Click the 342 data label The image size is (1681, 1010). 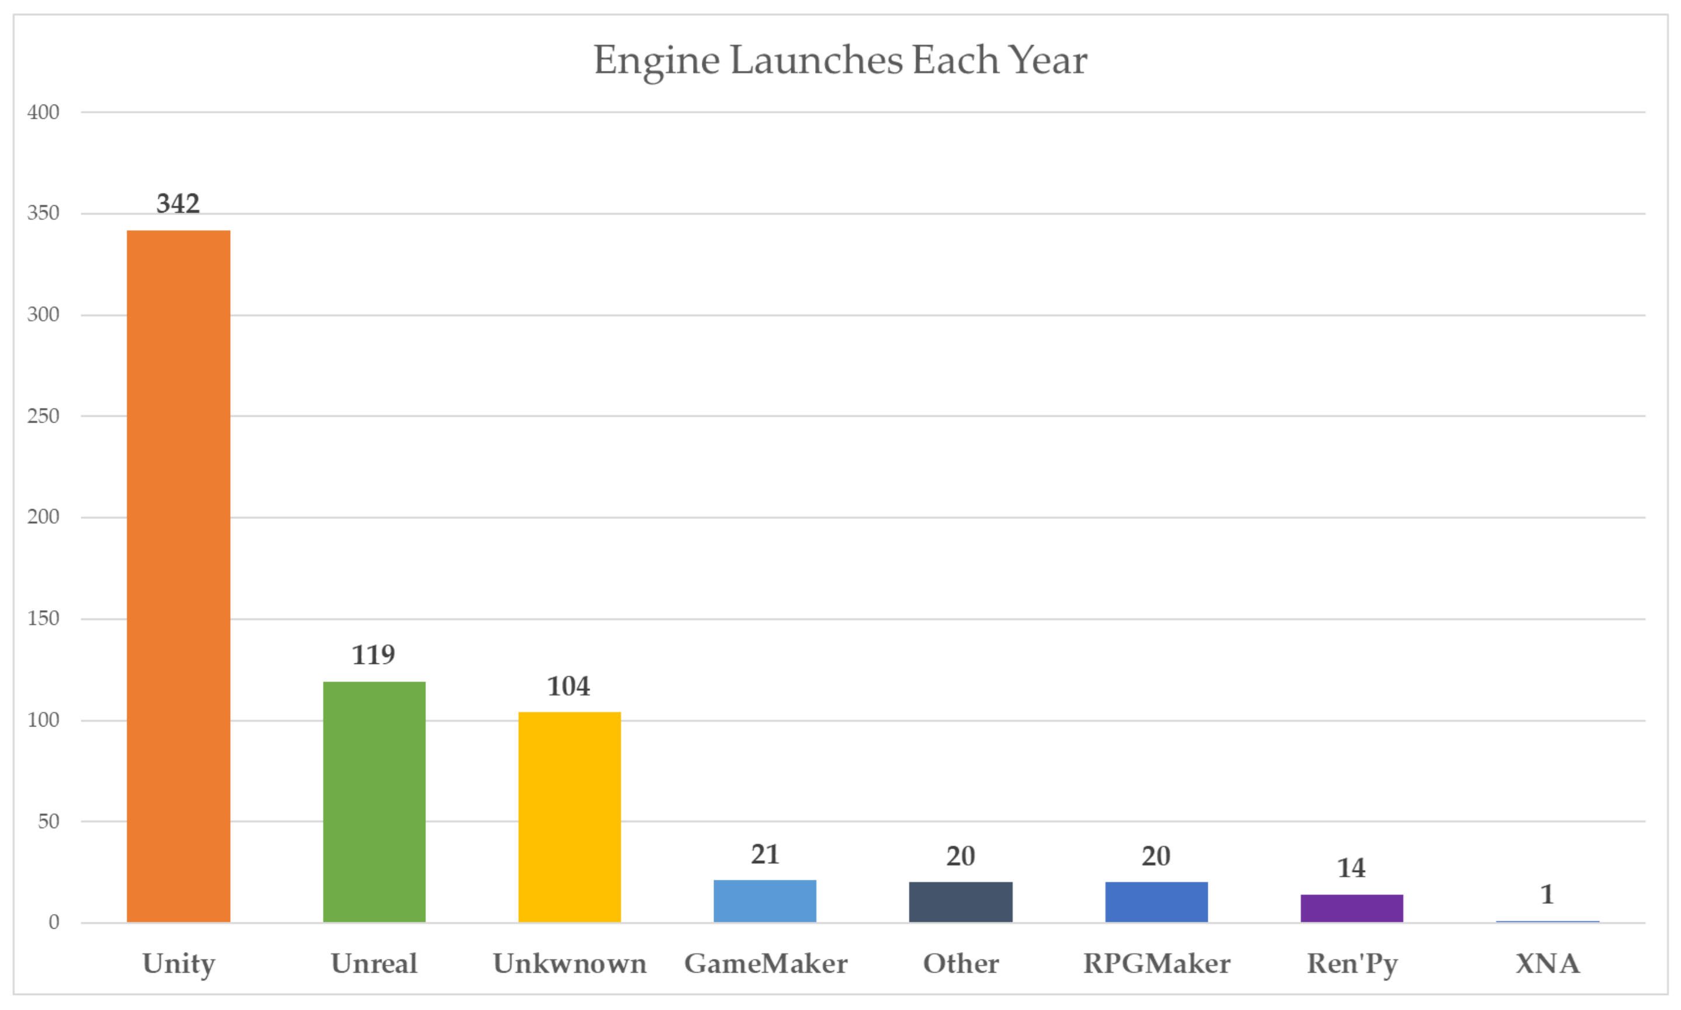[x=178, y=203]
